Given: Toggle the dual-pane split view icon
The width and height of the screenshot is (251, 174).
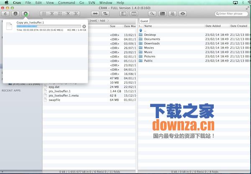Looking at the screenshot, I should pyautogui.click(x=134, y=14).
